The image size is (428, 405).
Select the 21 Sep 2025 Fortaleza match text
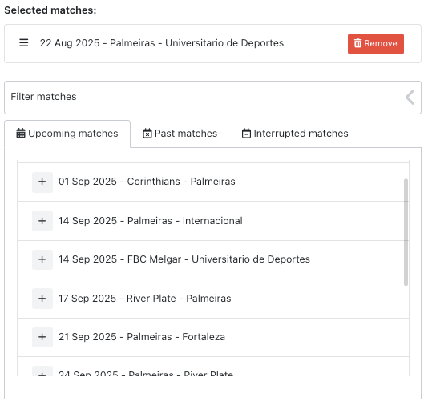pyautogui.click(x=142, y=337)
